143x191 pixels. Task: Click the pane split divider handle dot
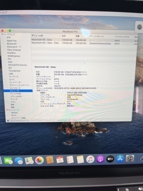click(x=85, y=63)
